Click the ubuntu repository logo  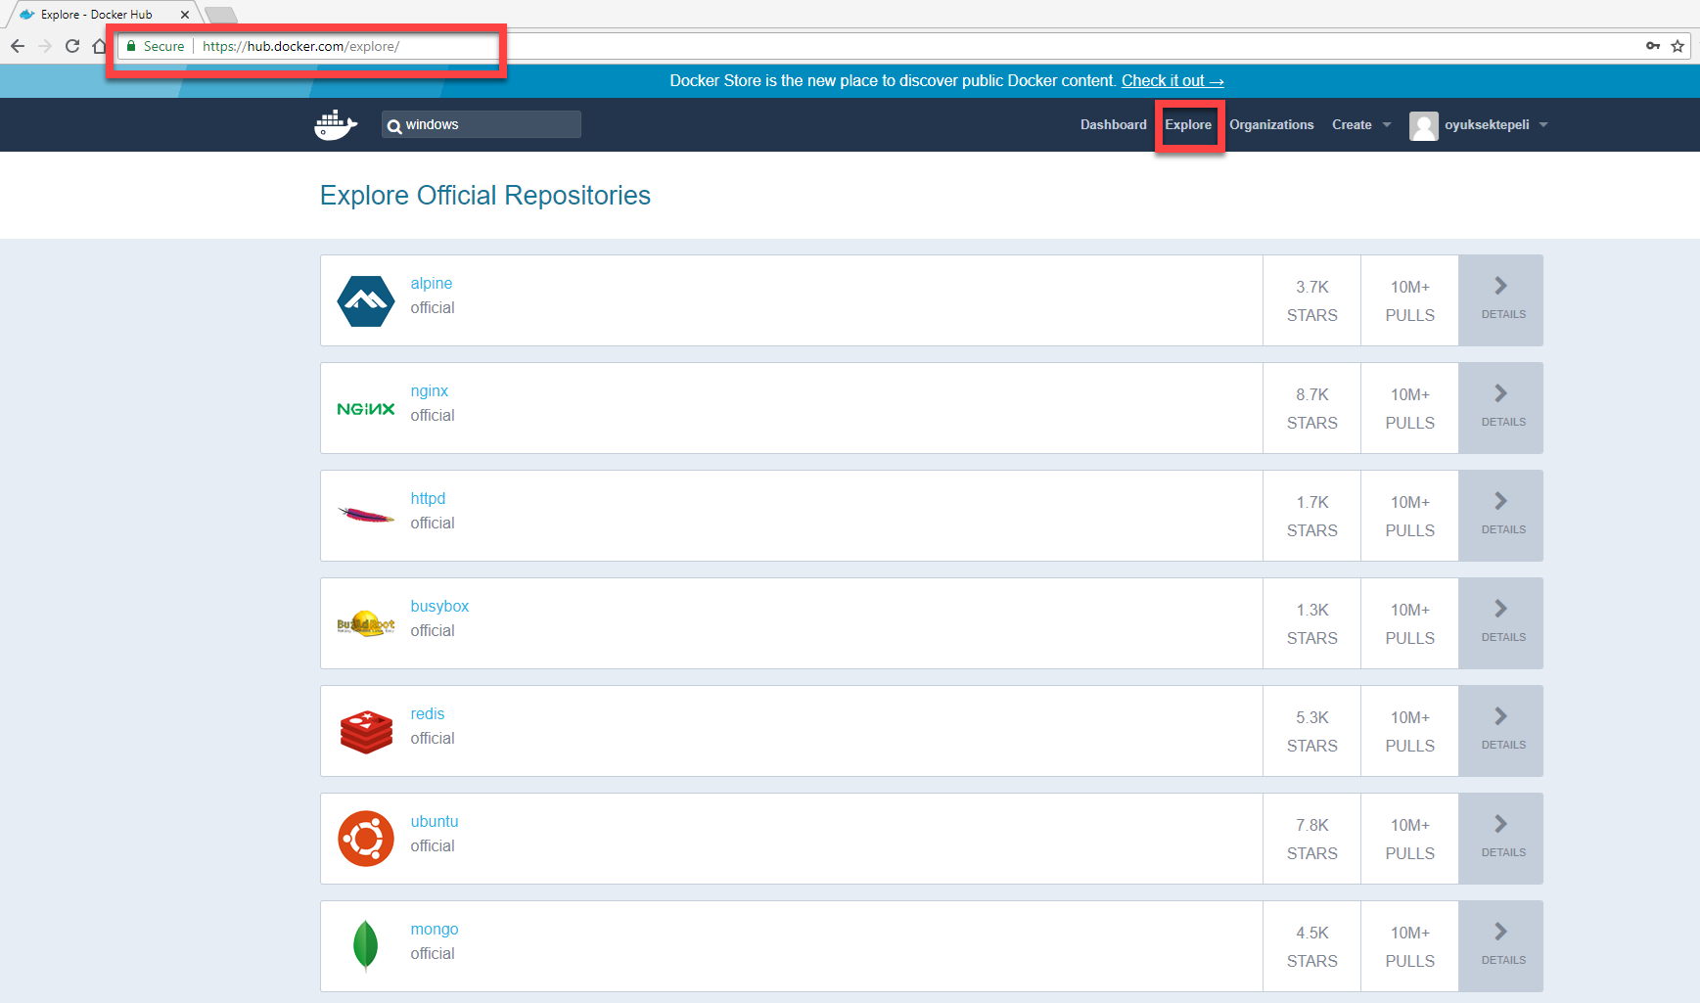point(366,839)
